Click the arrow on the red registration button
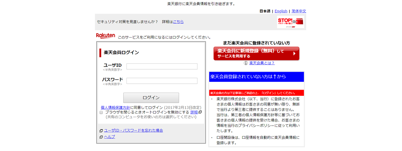This screenshot has width=402, height=151. pyautogui.click(x=294, y=54)
